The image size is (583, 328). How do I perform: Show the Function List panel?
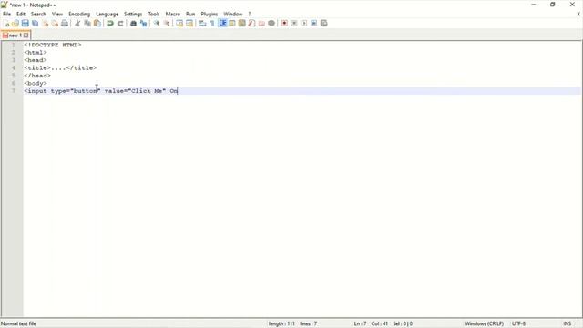coord(251,24)
